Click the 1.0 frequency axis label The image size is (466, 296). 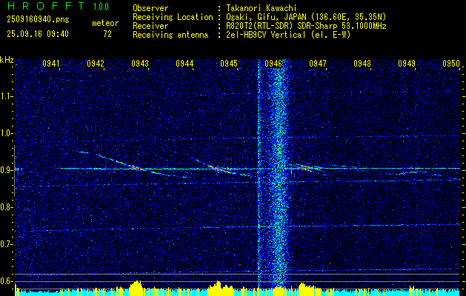point(7,133)
